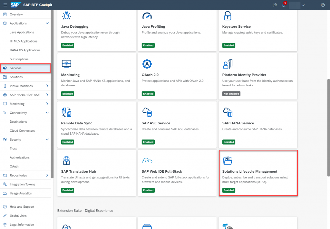Click the Usage Analytics chart icon
This screenshot has height=229, width=330.
(5, 193)
